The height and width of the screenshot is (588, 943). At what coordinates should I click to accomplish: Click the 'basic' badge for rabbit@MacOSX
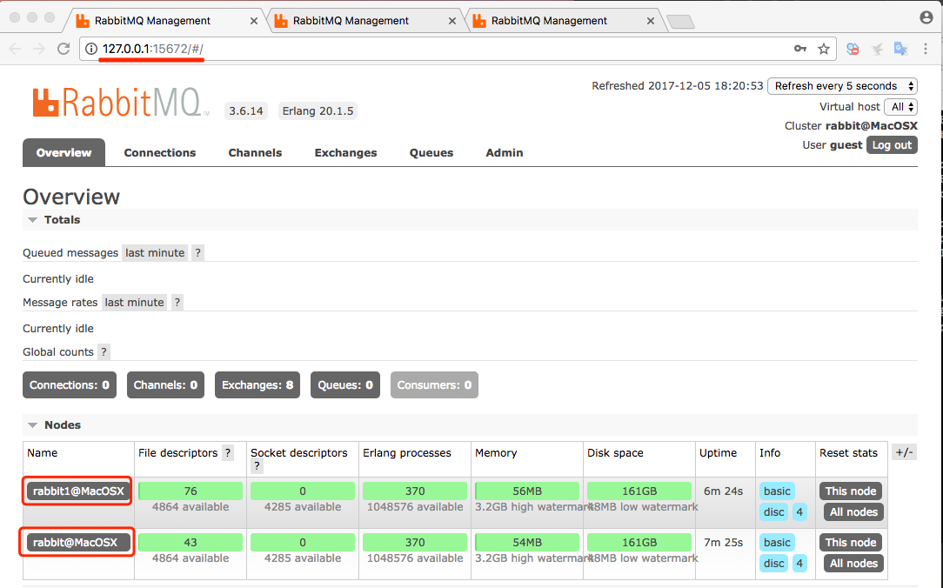(777, 542)
